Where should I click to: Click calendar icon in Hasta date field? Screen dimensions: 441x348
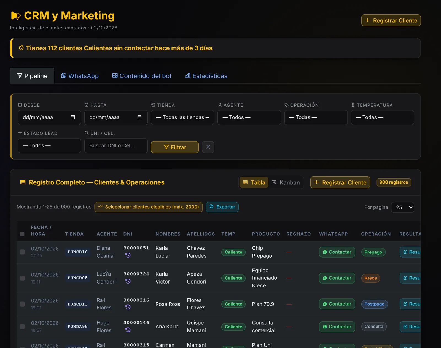[139, 117]
